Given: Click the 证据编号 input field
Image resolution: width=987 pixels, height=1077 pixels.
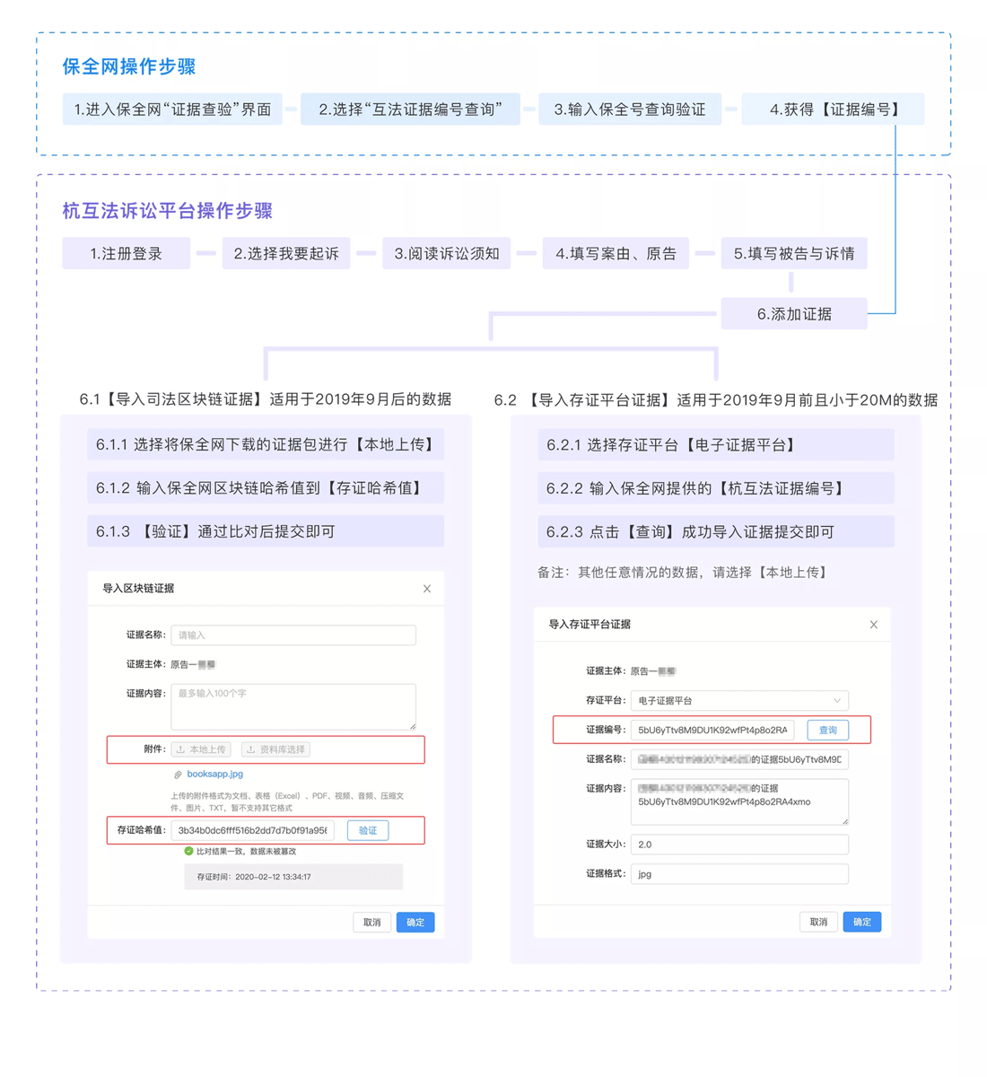Looking at the screenshot, I should pos(712,730).
